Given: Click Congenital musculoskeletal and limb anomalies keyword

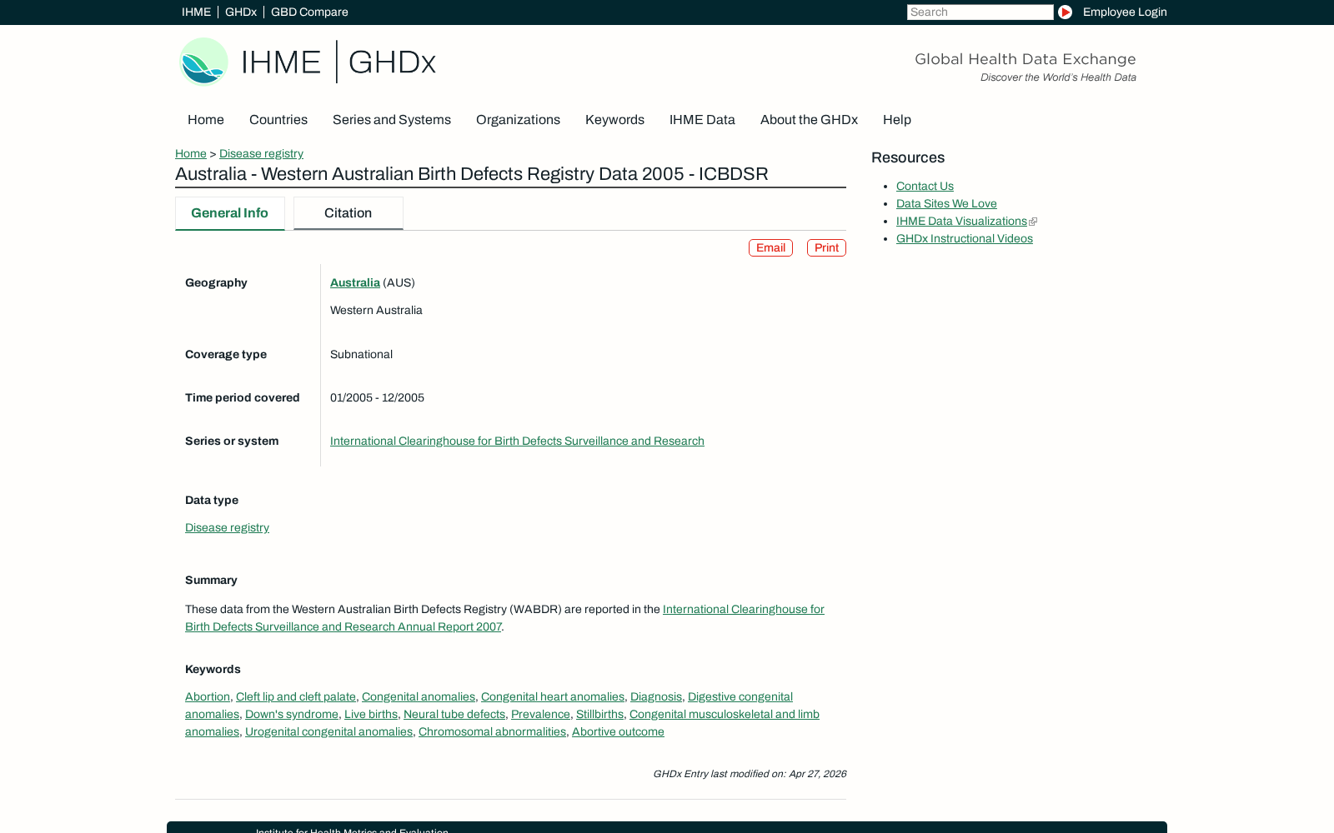Looking at the screenshot, I should pyautogui.click(x=724, y=715).
